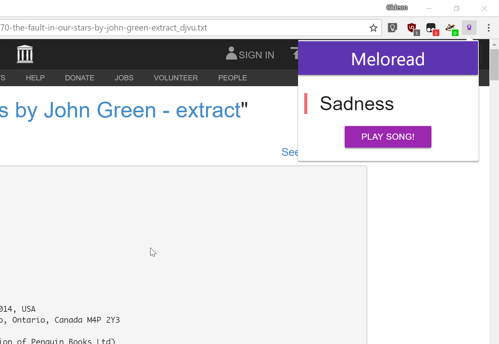Viewport: 499px width, 344px height.
Task: Restore the browser window size
Action: point(456,8)
